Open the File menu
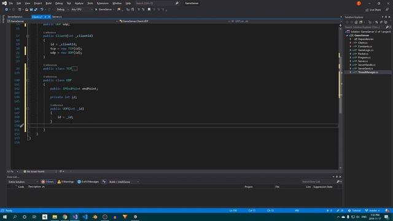Viewport: 393px width, 221px height. tap(11, 3)
